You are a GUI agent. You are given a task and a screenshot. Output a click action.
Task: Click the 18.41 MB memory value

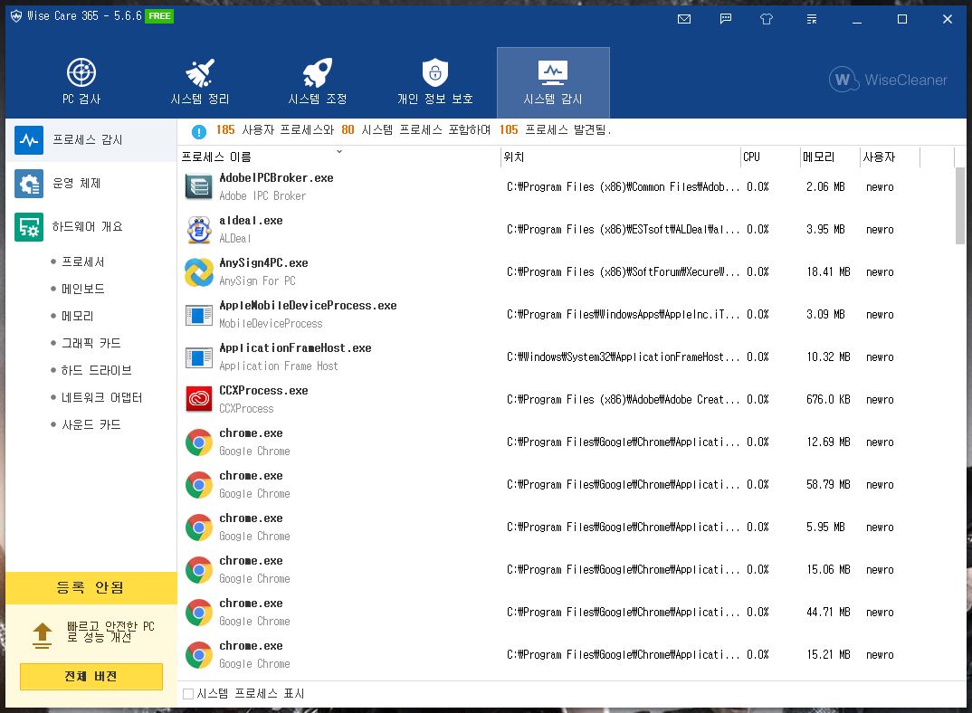tap(828, 272)
